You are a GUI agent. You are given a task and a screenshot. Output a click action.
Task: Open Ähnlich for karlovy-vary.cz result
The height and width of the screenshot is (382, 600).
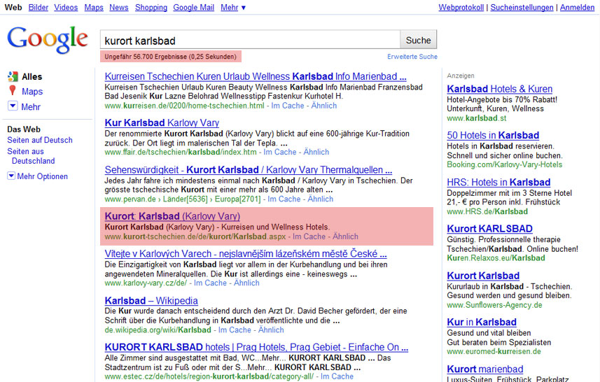(247, 283)
